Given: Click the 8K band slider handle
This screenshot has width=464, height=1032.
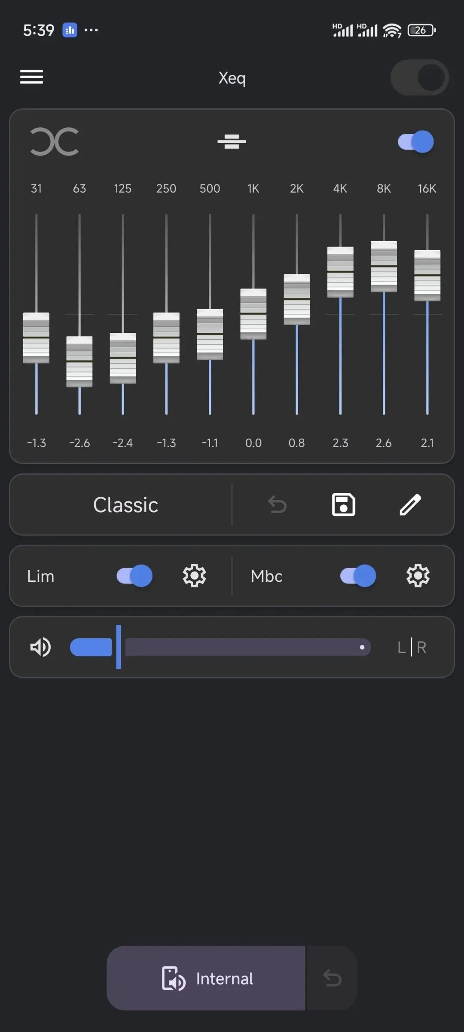Looking at the screenshot, I should [x=384, y=267].
